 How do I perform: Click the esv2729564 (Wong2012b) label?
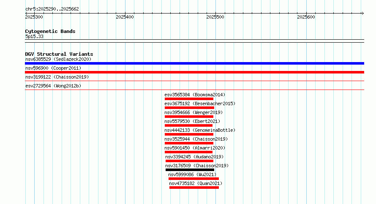tap(53, 86)
